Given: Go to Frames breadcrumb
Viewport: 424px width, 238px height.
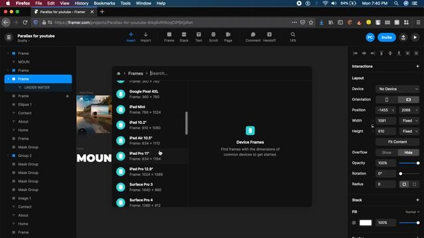Looking at the screenshot, I should [x=135, y=73].
